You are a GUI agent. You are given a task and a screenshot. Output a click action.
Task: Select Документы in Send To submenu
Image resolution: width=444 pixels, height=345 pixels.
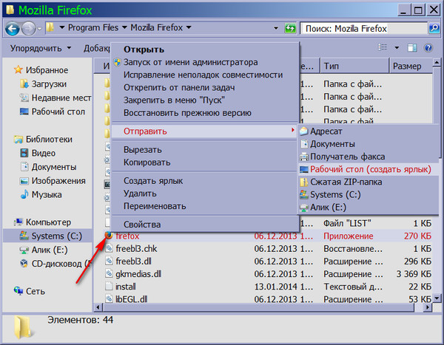(369, 144)
